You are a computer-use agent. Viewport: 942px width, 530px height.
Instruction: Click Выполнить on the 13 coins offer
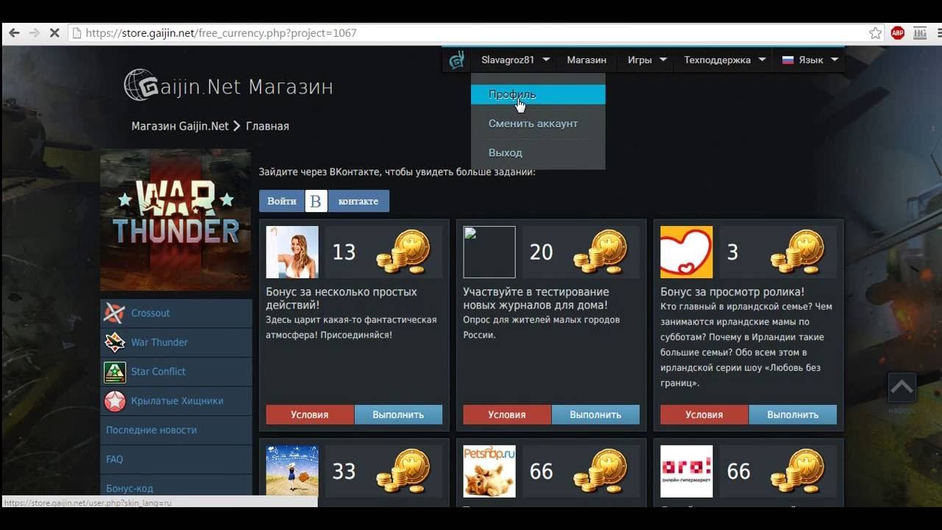coord(398,414)
